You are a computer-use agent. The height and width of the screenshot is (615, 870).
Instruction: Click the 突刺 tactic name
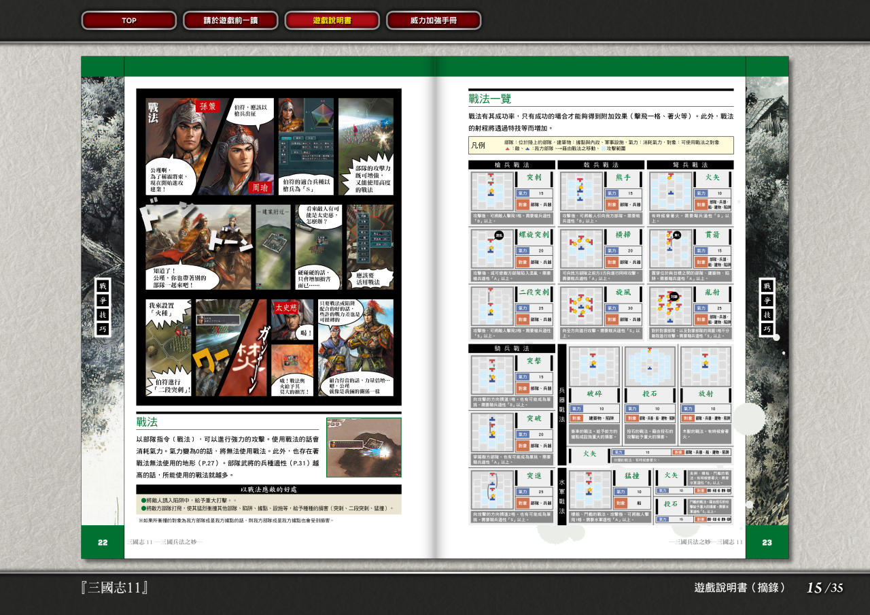534,178
